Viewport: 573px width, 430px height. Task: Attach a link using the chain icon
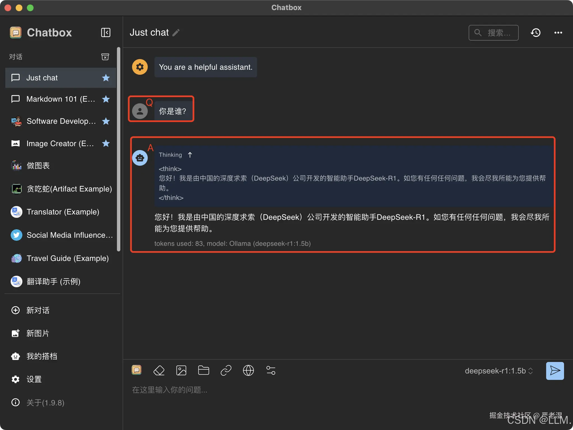point(226,370)
